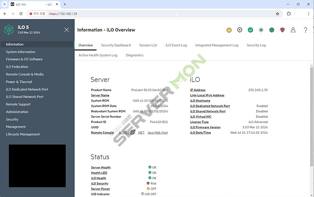Open Remote Support section
This screenshot has width=314, height=197.
click(x=18, y=104)
